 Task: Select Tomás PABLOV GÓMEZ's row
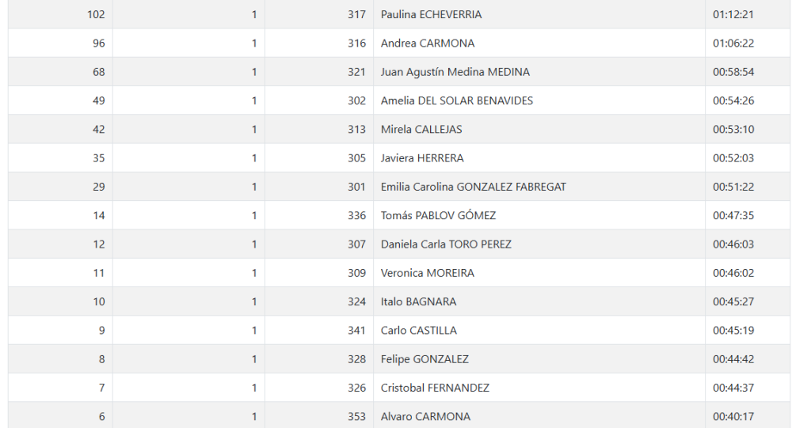(x=438, y=215)
